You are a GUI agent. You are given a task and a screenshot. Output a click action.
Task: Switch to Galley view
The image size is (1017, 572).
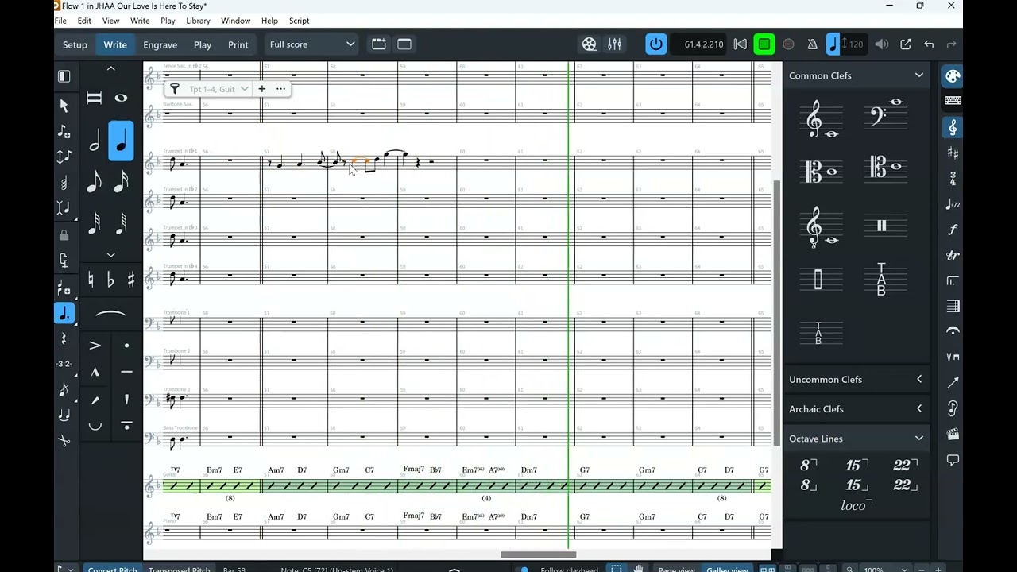(726, 569)
